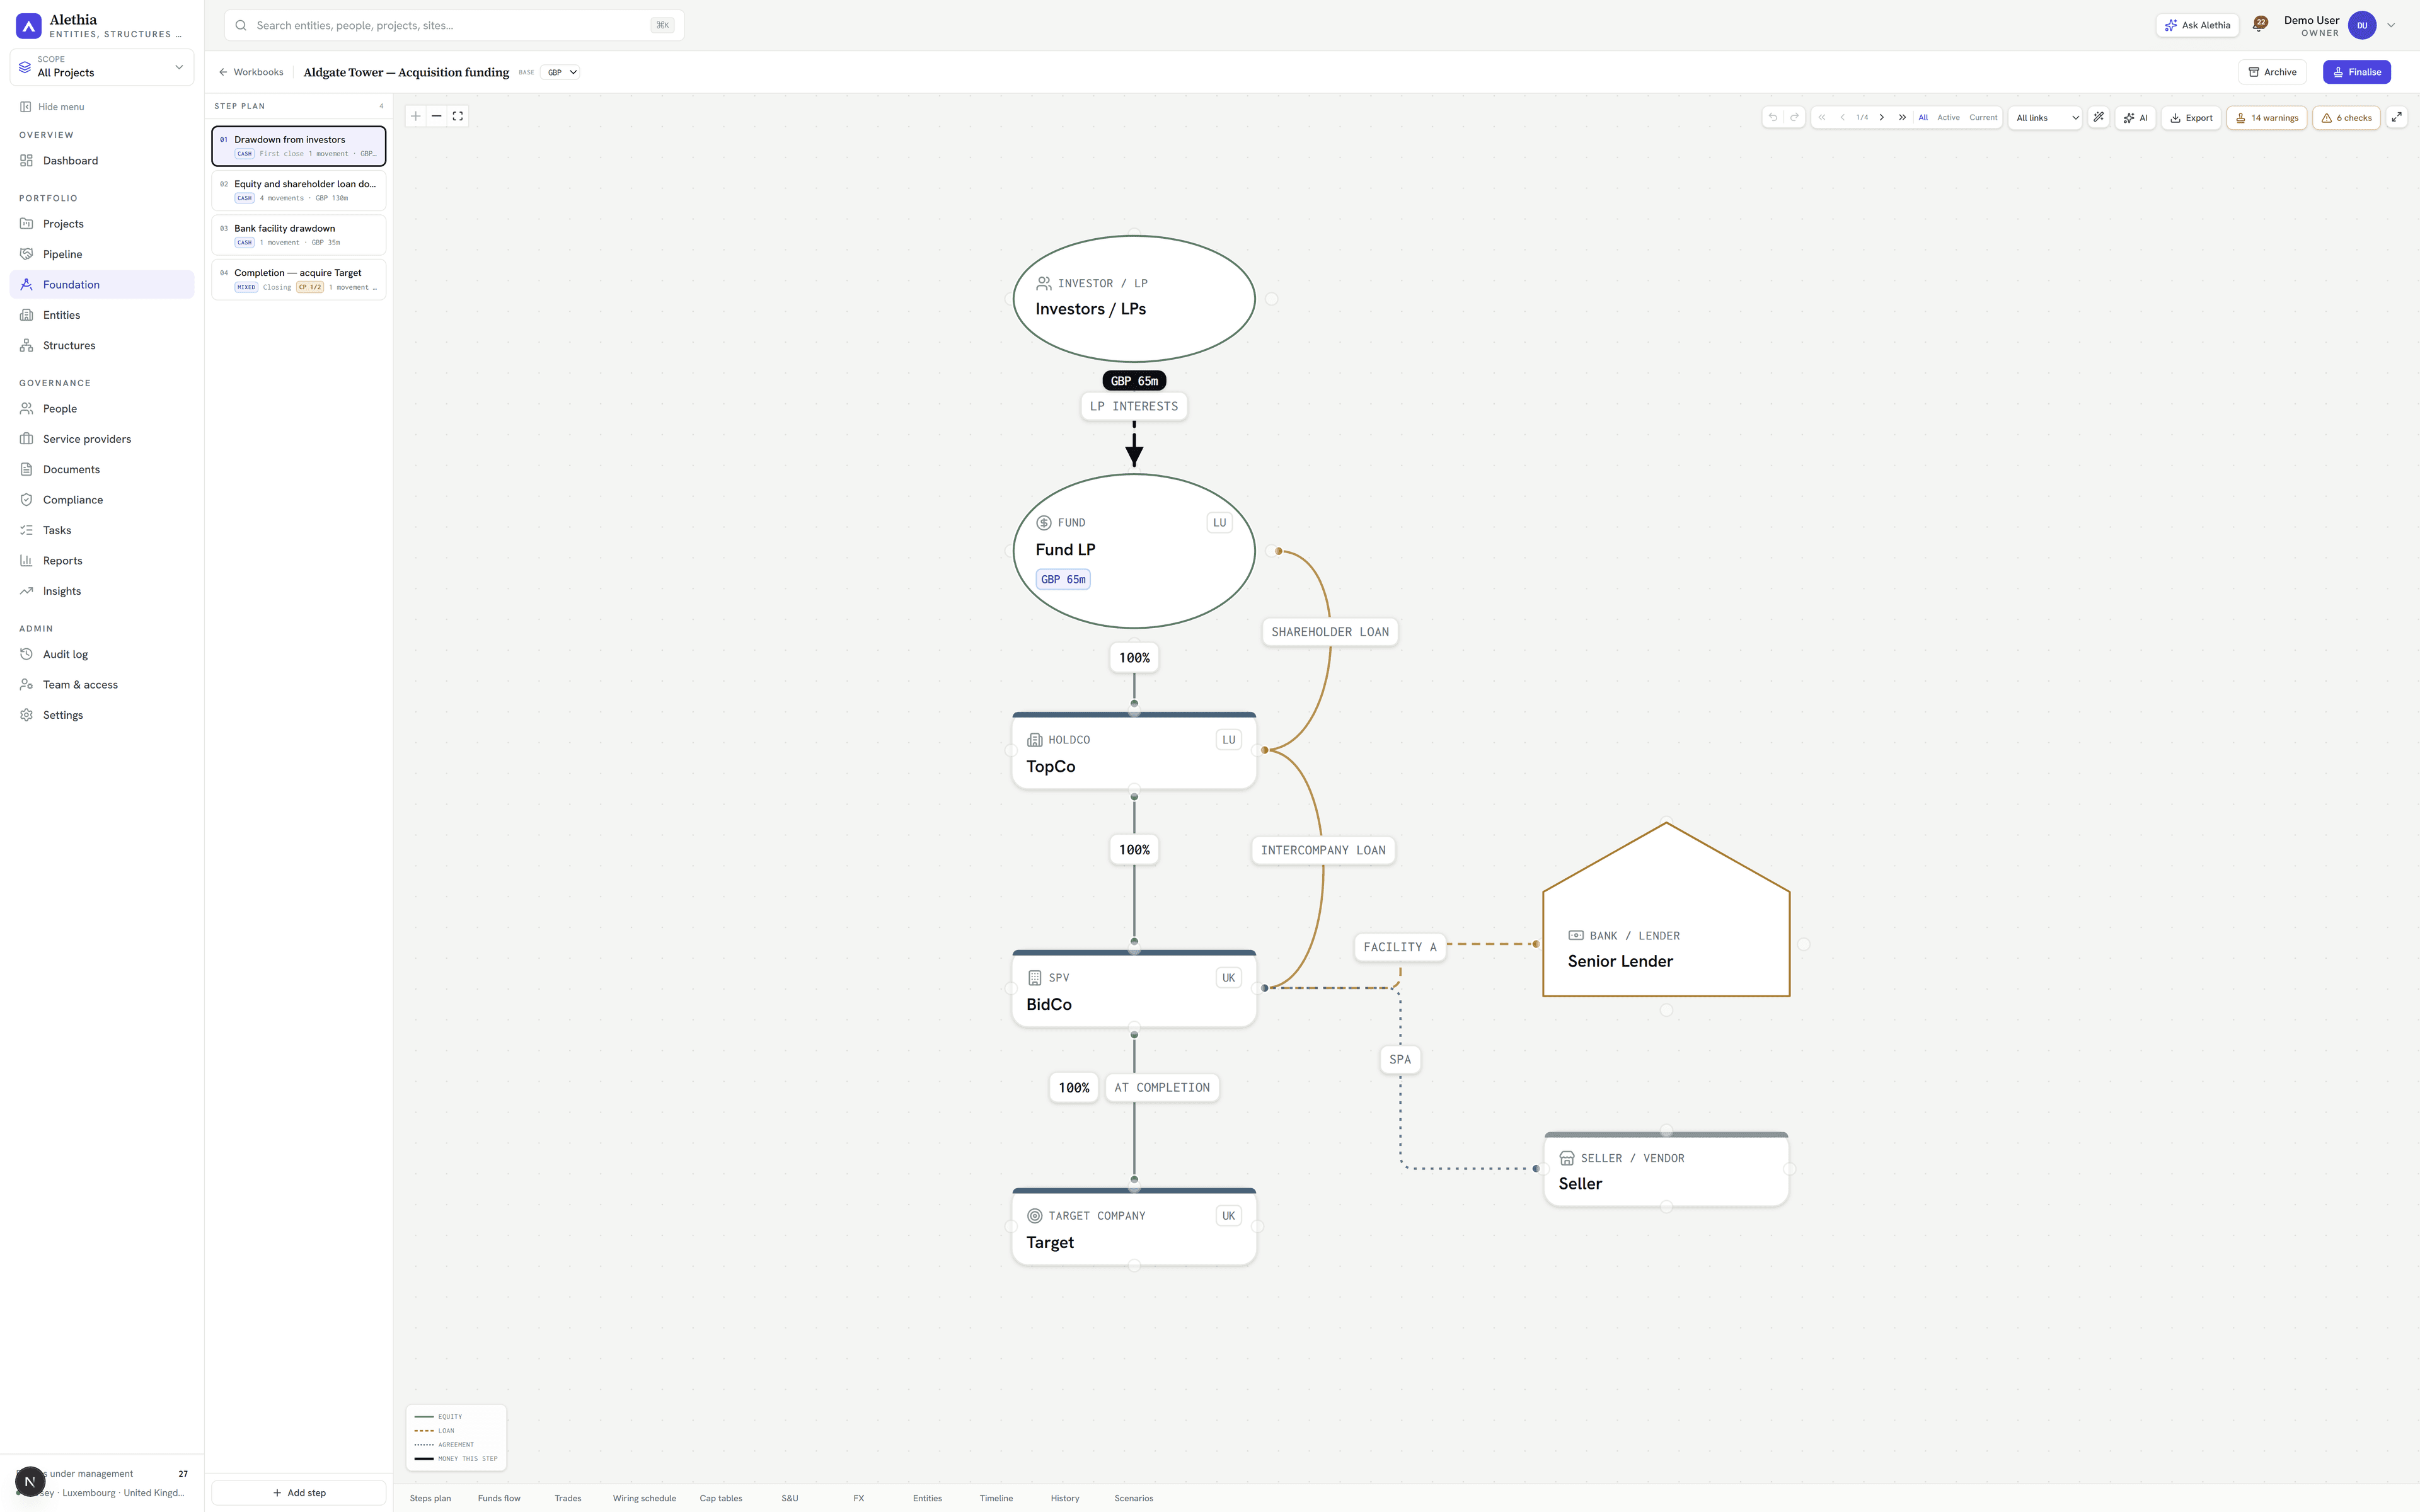Switch view filter to Current
This screenshot has width=2420, height=1512.
coord(1983,117)
